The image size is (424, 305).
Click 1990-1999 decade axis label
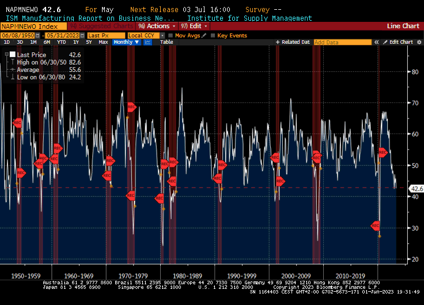click(x=242, y=276)
